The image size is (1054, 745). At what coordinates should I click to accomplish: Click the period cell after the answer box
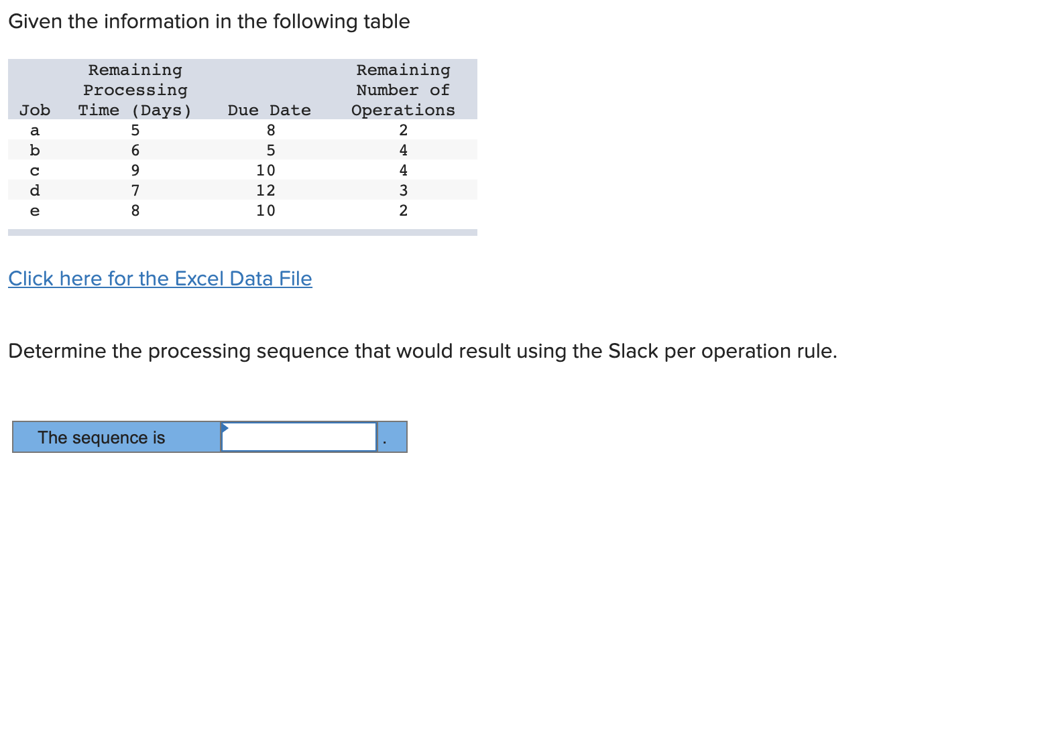pyautogui.click(x=393, y=437)
